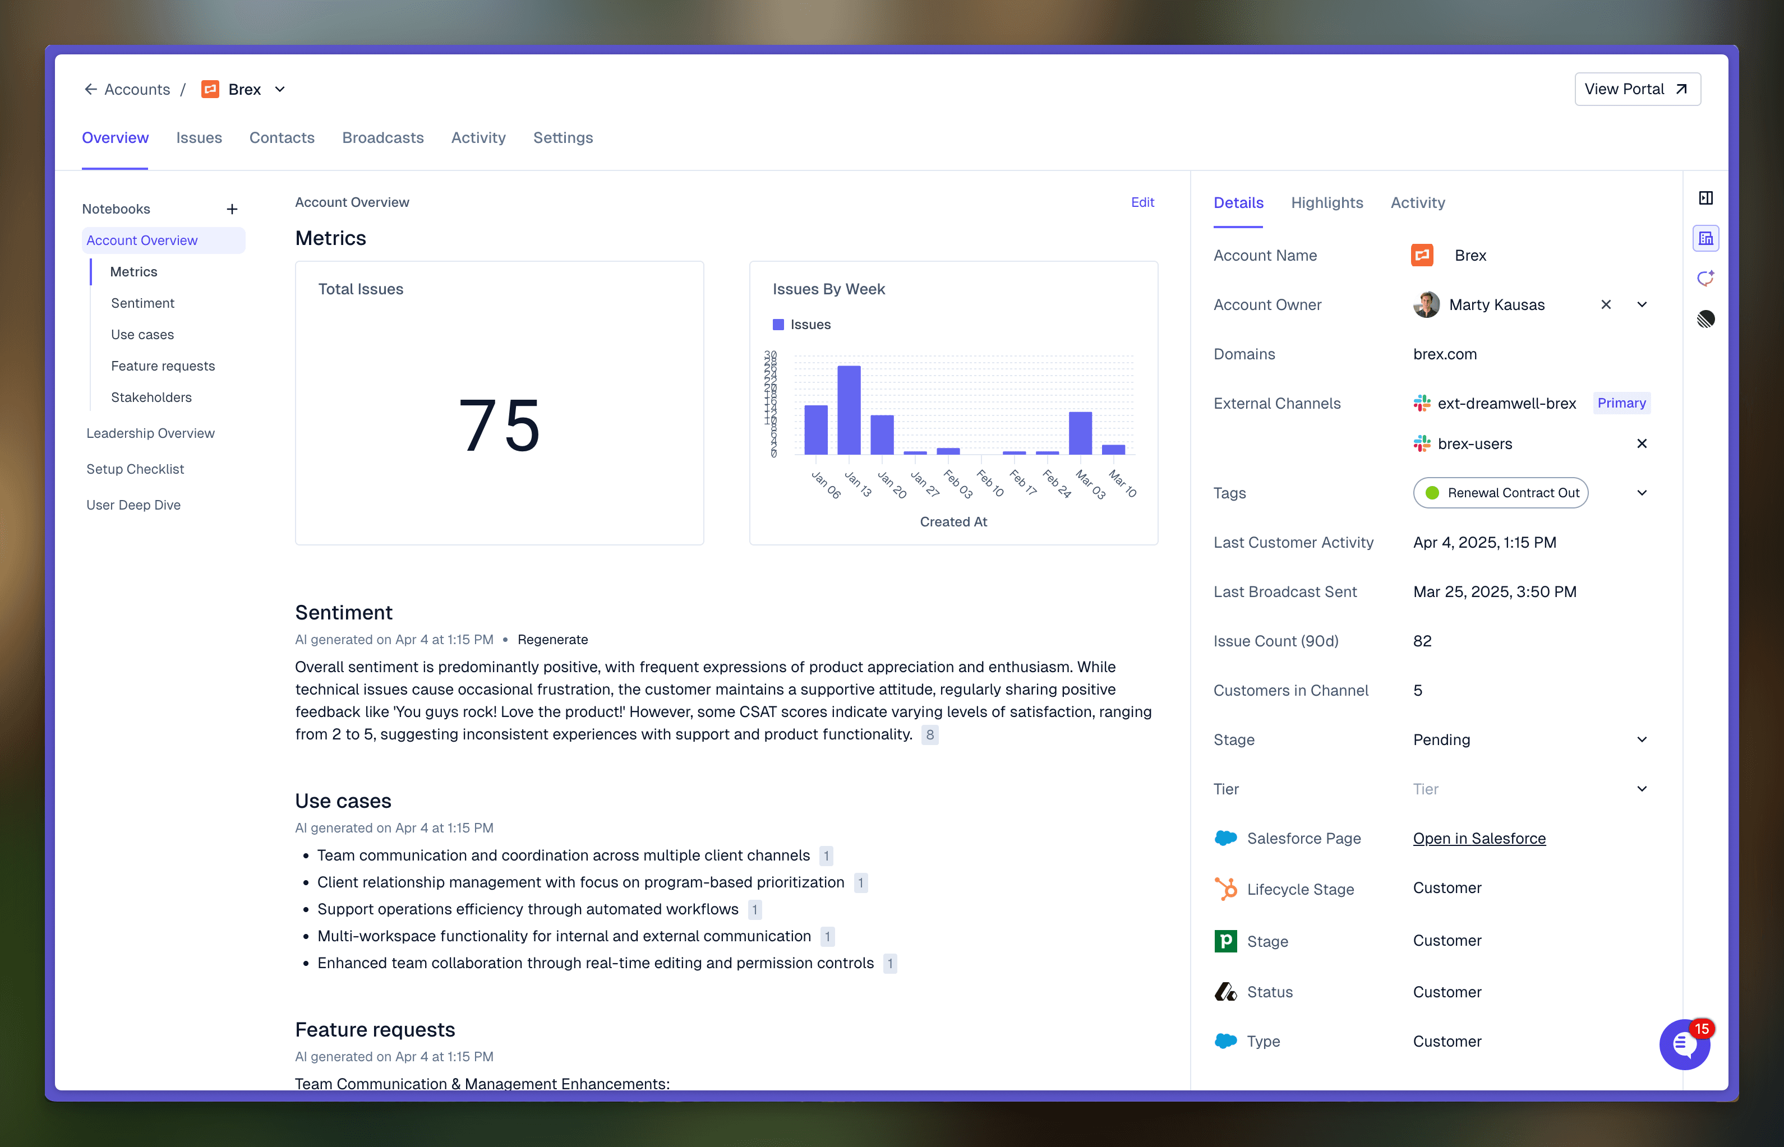Click the black icon beside Status
The height and width of the screenshot is (1147, 1784).
tap(1225, 992)
